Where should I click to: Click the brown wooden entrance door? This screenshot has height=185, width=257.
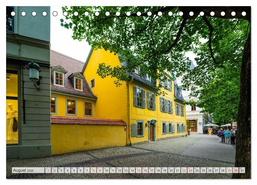tap(152, 132)
